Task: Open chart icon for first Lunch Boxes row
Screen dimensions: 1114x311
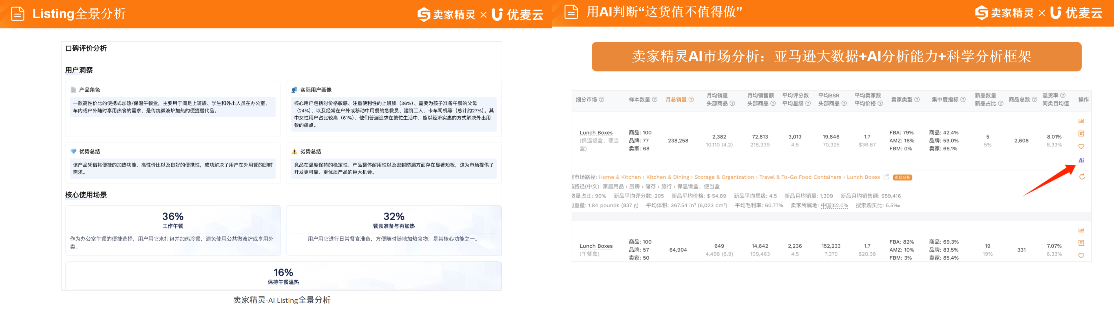Action: 1081,121
